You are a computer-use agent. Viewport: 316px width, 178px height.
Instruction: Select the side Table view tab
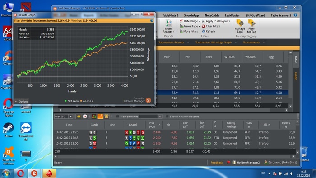click(296, 60)
